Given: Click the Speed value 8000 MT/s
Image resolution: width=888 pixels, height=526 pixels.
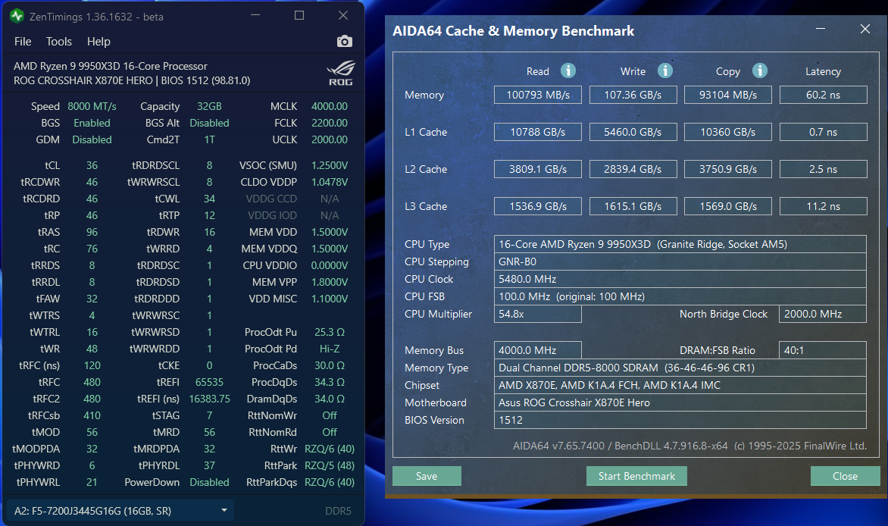Looking at the screenshot, I should coord(92,106).
